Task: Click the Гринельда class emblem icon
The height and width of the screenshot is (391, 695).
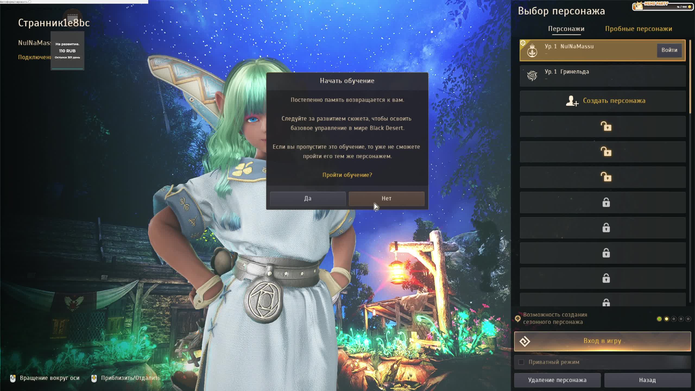Action: 532,76
